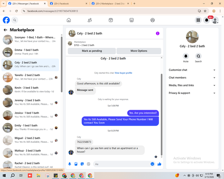The image size is (224, 179).
Task: Open the Emma 1 bed 1 bath conversation
Action: tap(30, 52)
